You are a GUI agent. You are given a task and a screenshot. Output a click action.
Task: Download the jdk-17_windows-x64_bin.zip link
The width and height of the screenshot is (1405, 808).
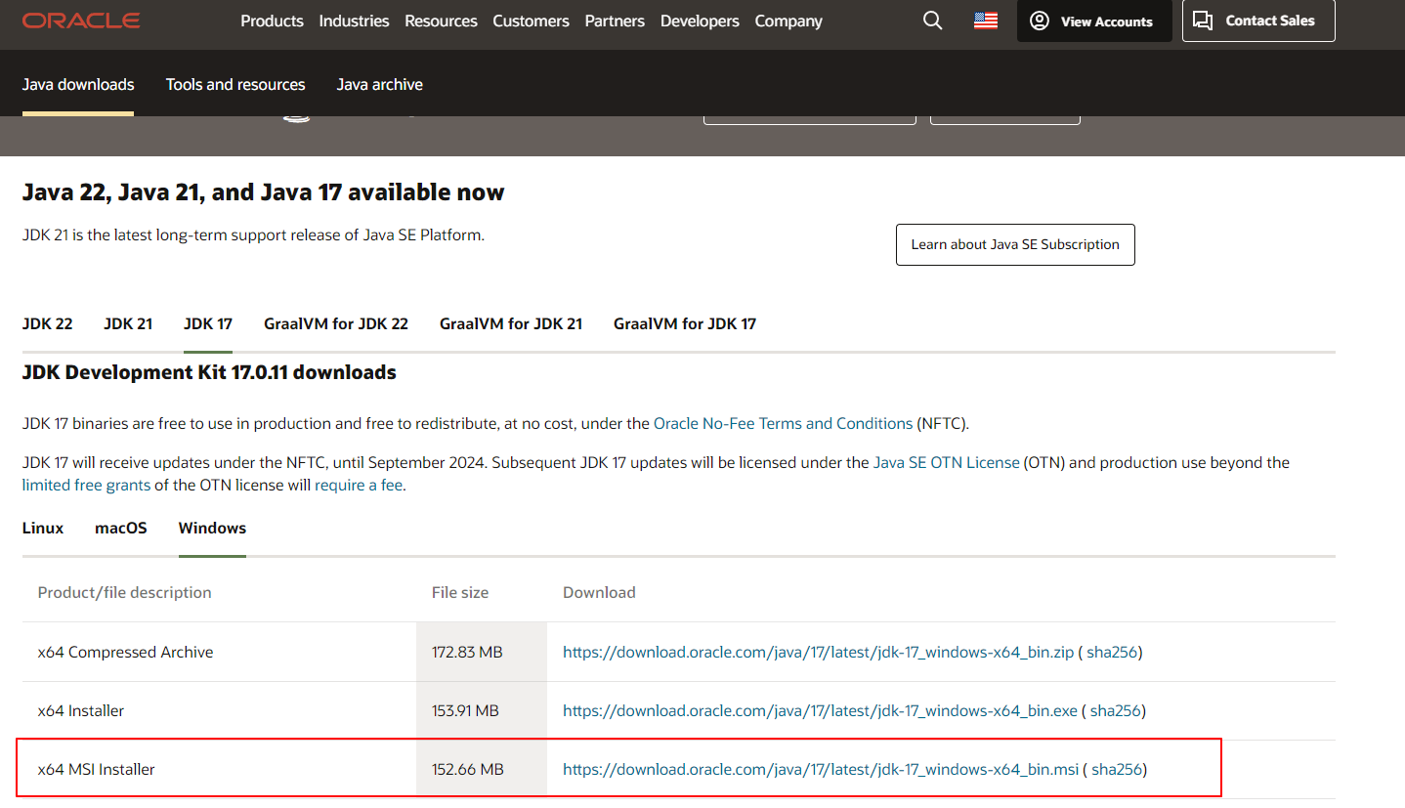pos(818,652)
